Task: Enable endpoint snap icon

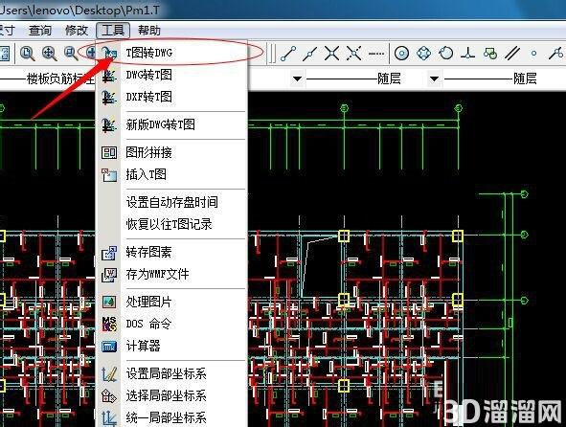Action: 288,54
